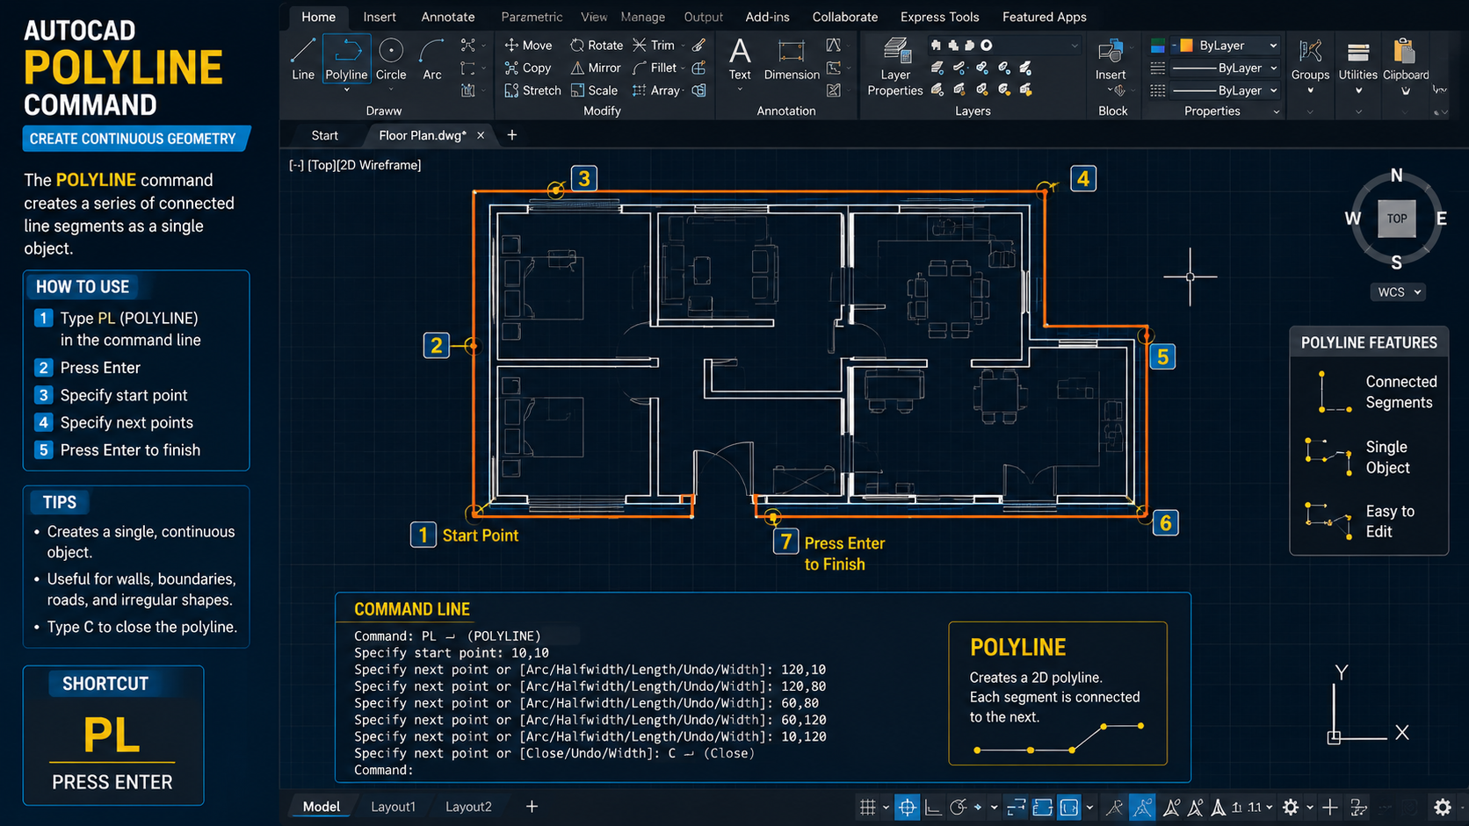The height and width of the screenshot is (826, 1469).
Task: Open a new drawing tab with plus
Action: click(512, 135)
